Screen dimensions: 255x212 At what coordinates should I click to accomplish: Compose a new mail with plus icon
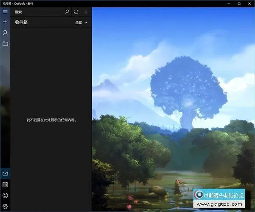[5, 22]
